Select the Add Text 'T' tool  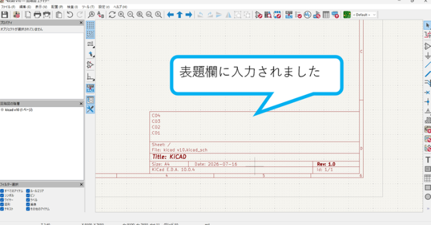[427, 160]
